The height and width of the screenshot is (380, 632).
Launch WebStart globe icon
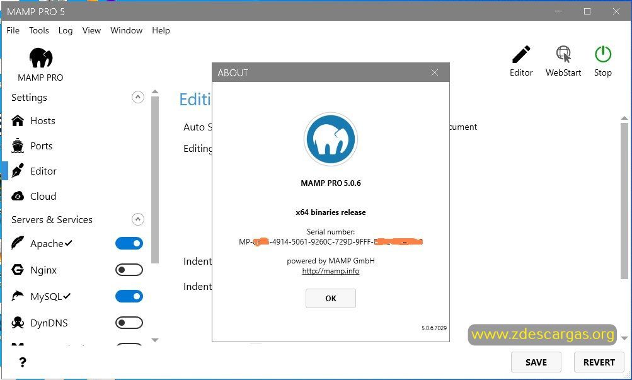563,54
